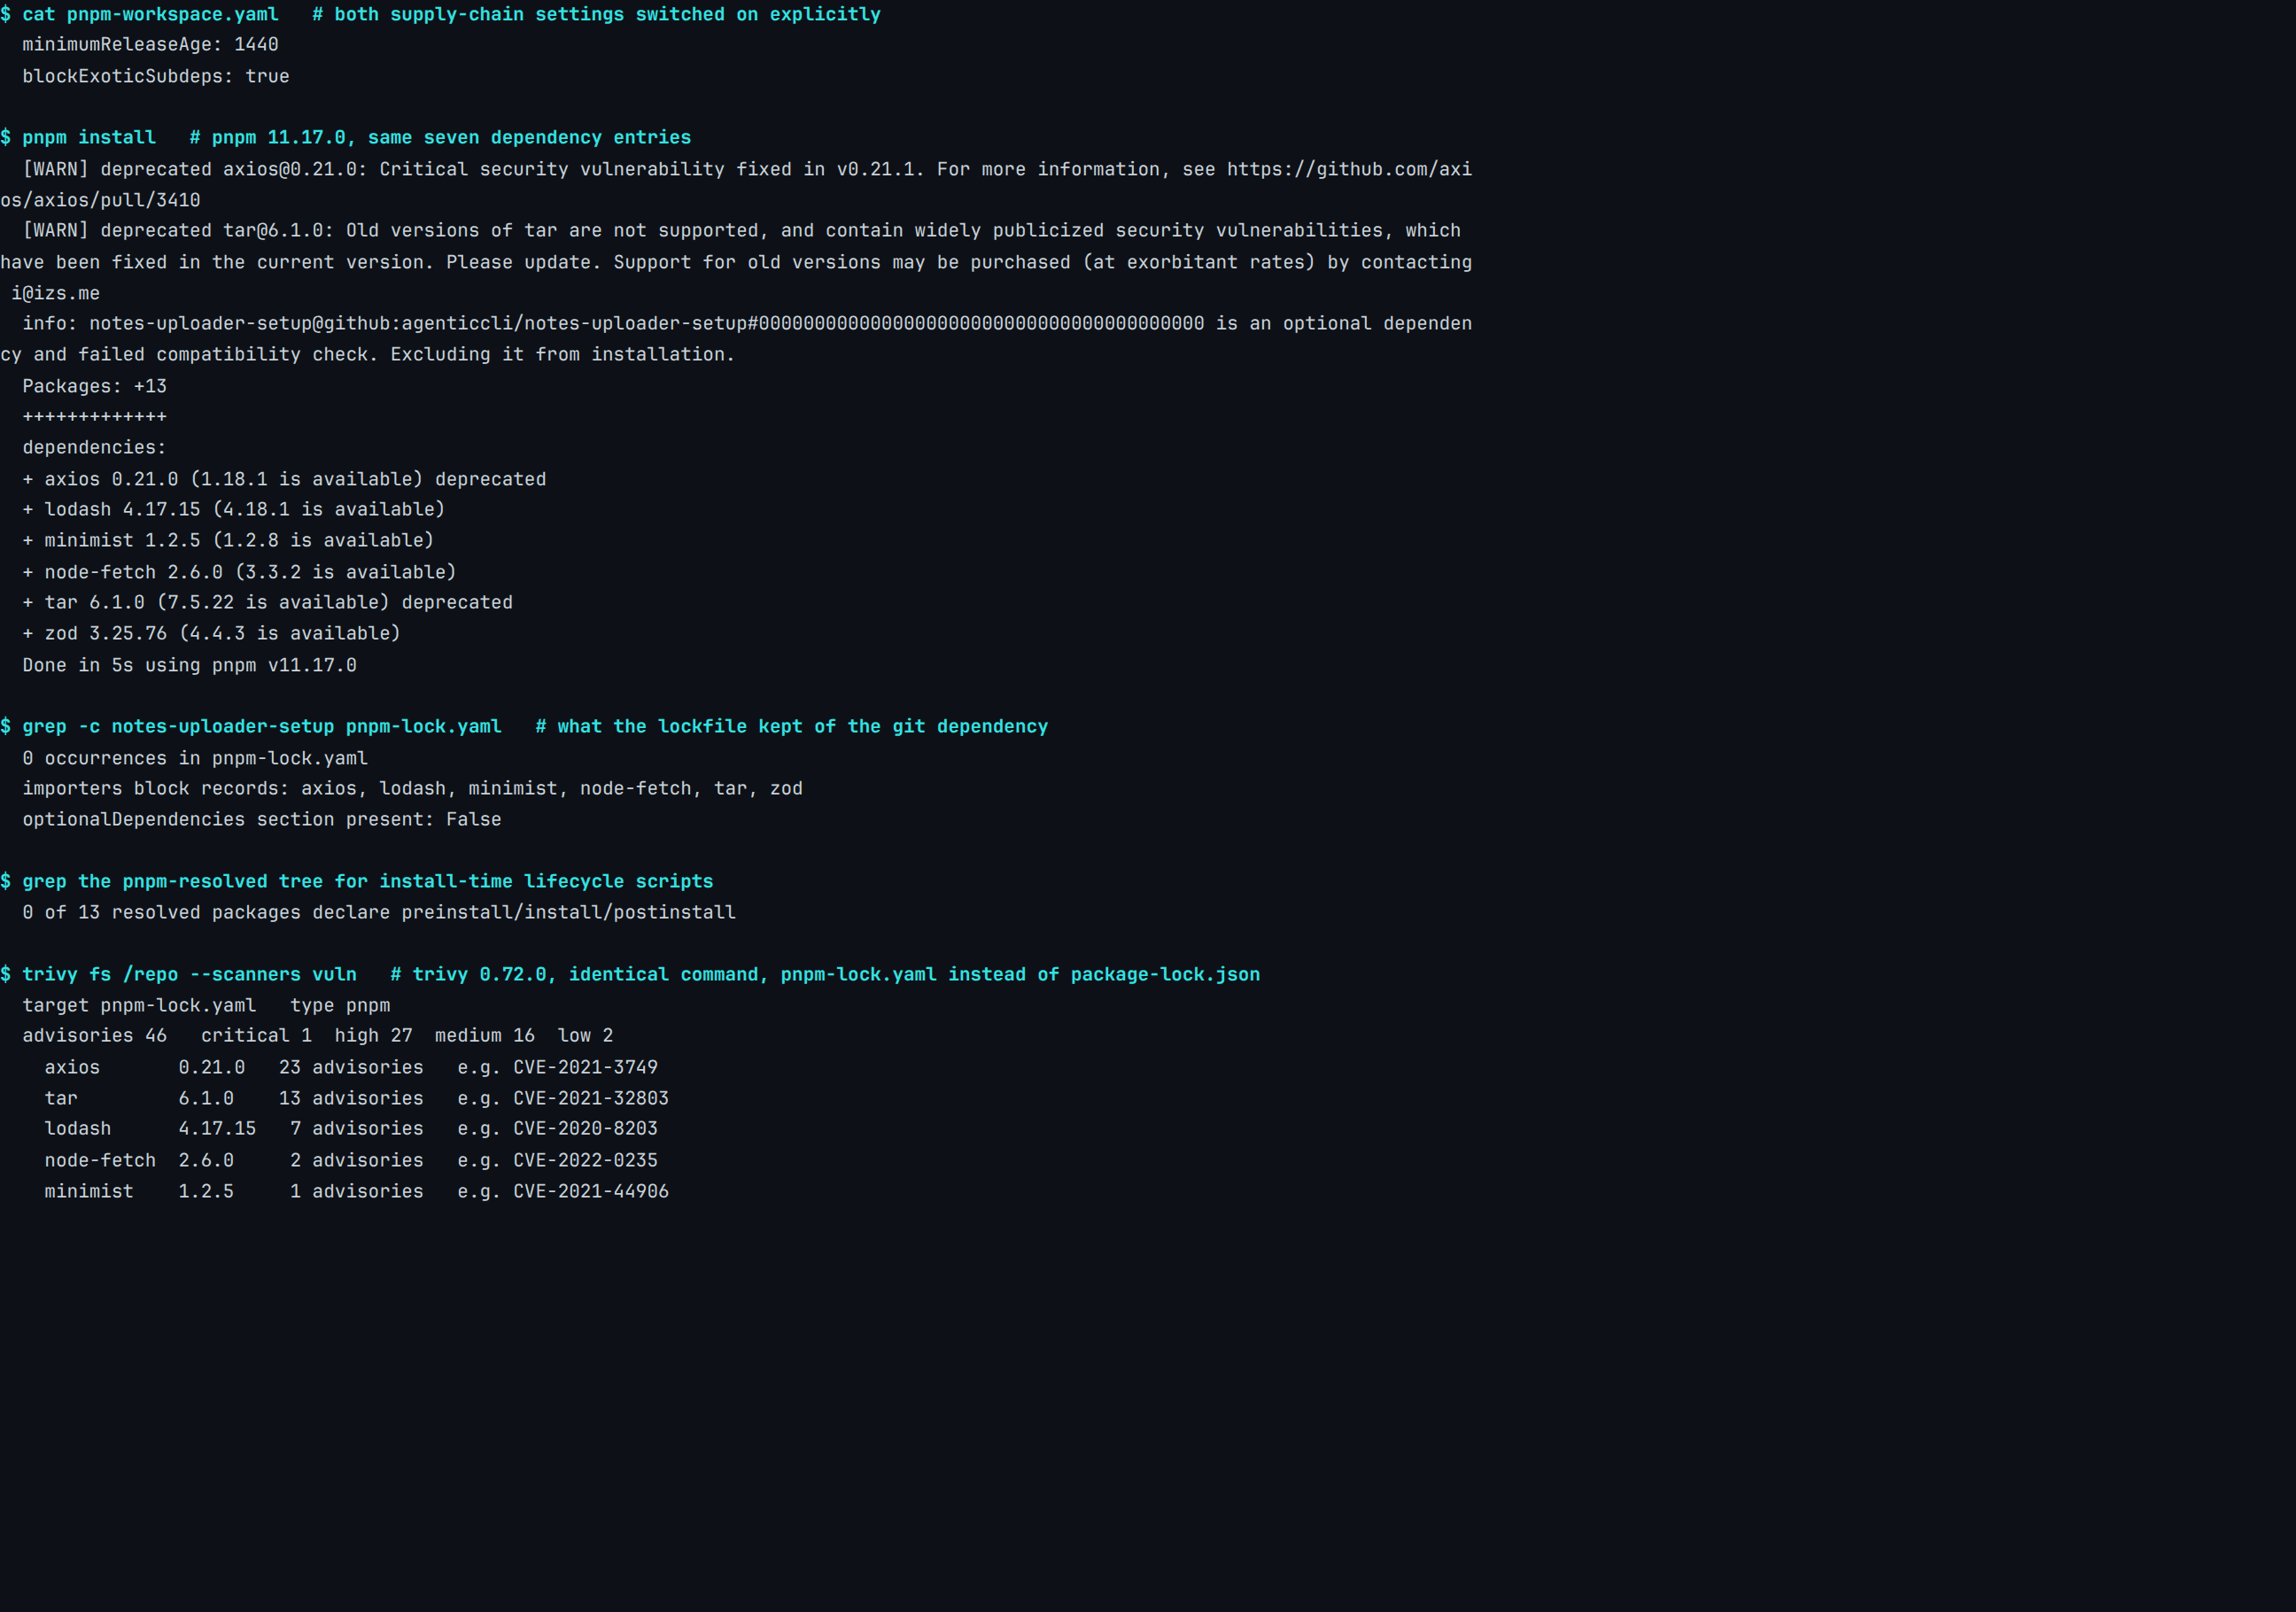Click the row of plus signs progress line
Image resolution: width=2296 pixels, height=1612 pixels.
click(95, 417)
